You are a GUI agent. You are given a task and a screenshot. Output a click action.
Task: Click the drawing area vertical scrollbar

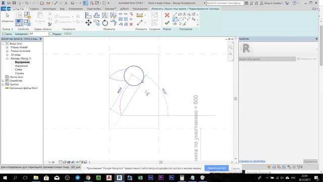click(236, 99)
